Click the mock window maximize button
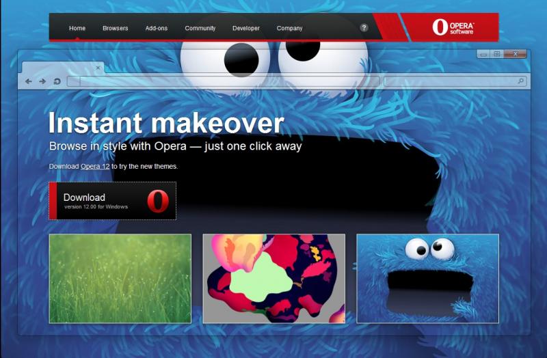The image size is (547, 358). (497, 54)
